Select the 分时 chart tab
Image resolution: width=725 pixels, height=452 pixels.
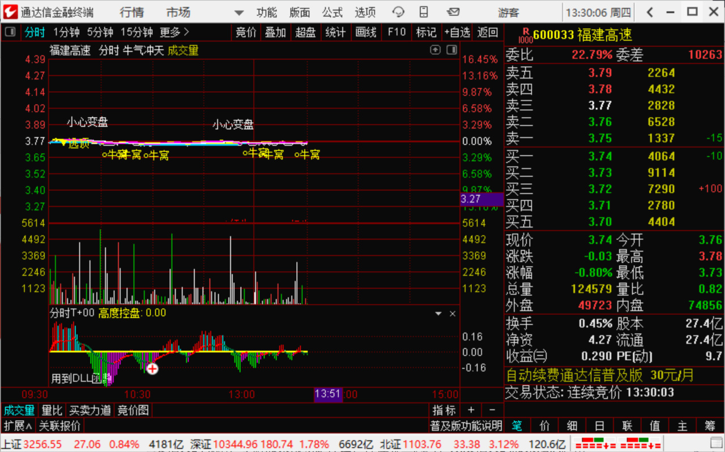[x=35, y=32]
